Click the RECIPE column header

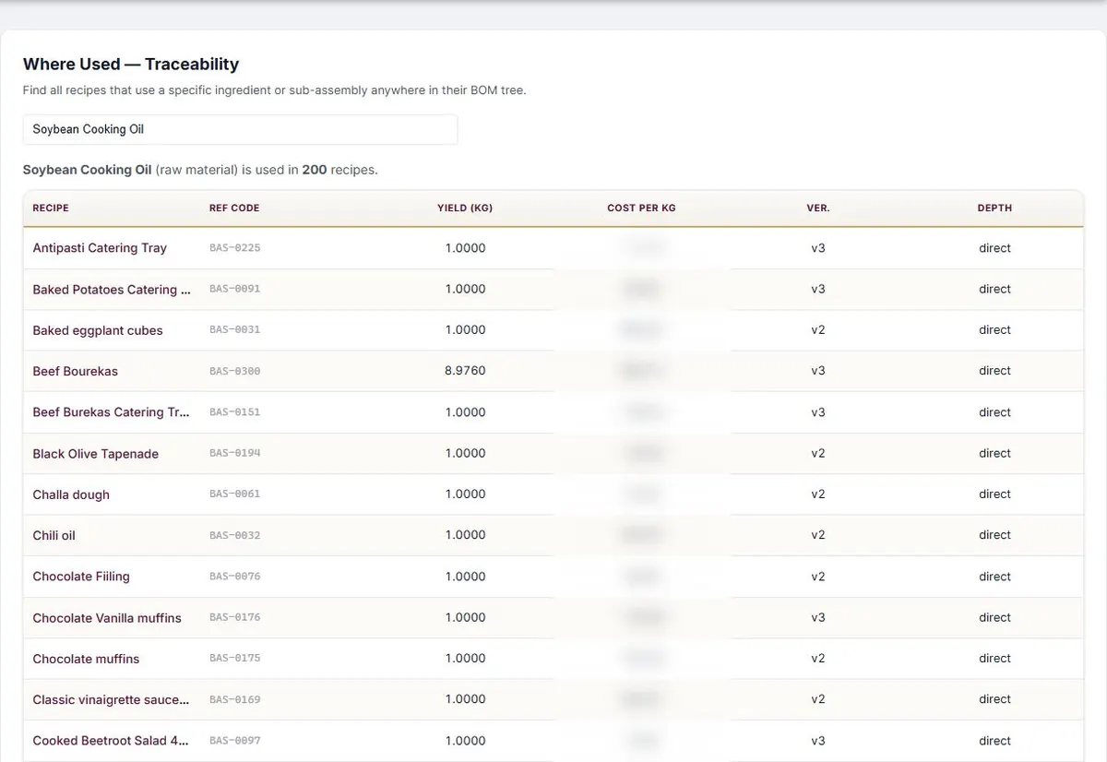coord(51,208)
